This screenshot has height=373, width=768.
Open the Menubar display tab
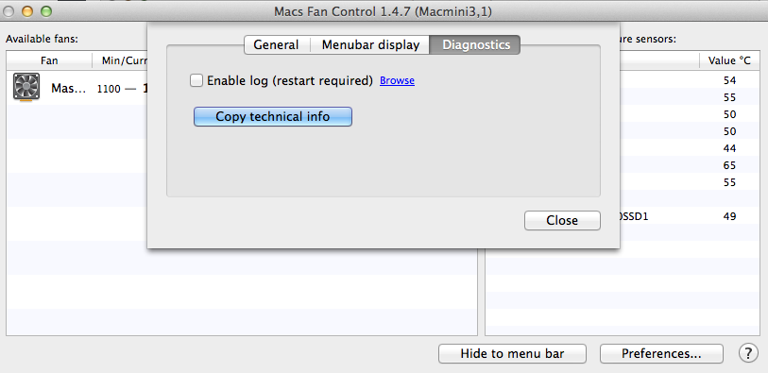click(x=370, y=45)
